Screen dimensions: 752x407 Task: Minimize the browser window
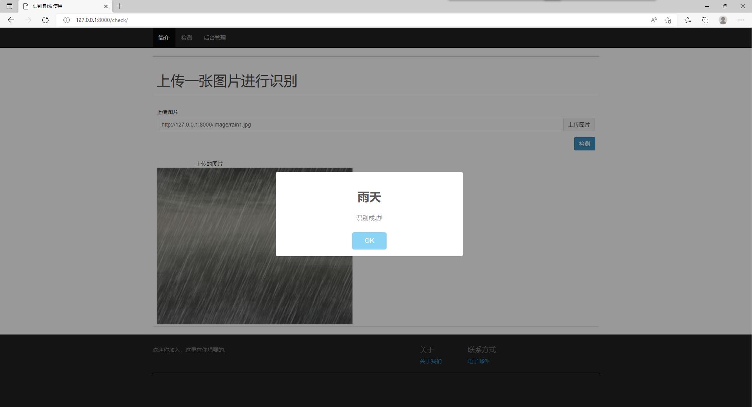click(707, 6)
